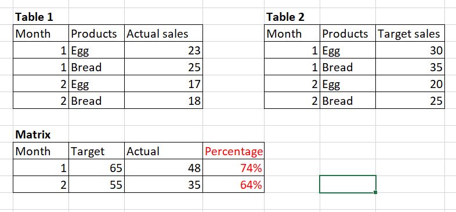This screenshot has height=212, width=456.
Task: Select Matrix target value 55
Action: pos(96,184)
